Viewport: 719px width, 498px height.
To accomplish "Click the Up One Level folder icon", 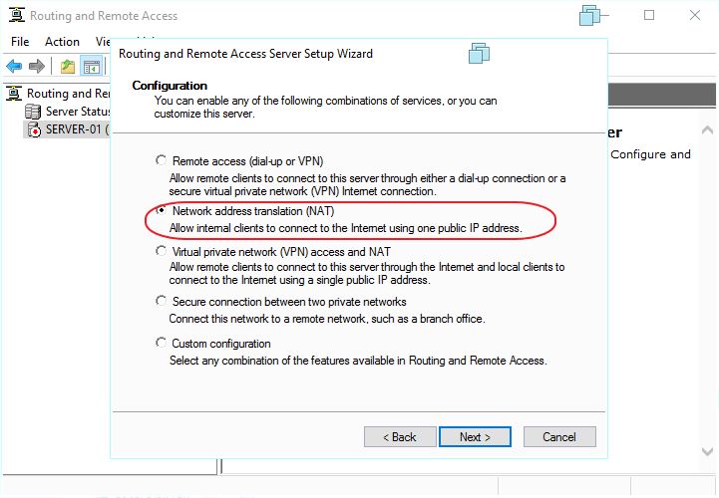I will (67, 67).
